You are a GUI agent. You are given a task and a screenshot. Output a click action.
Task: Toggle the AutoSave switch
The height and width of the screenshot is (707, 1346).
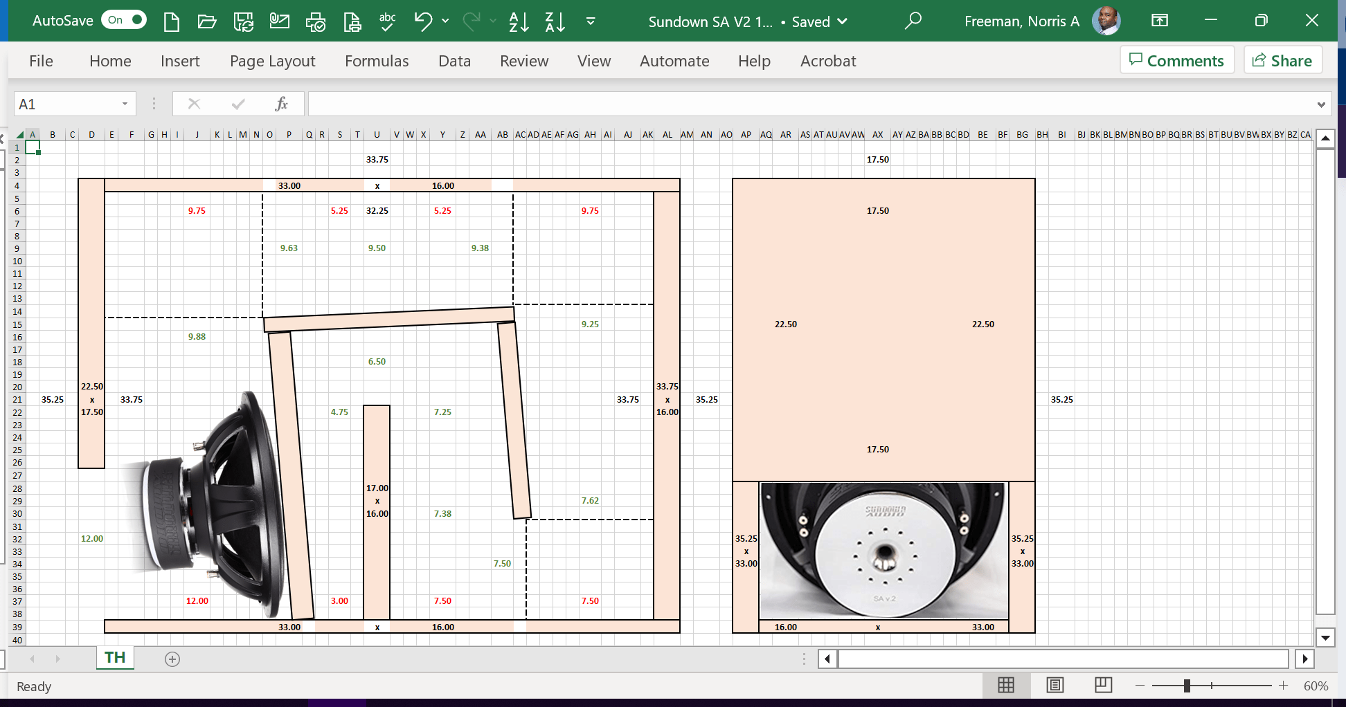click(x=124, y=20)
